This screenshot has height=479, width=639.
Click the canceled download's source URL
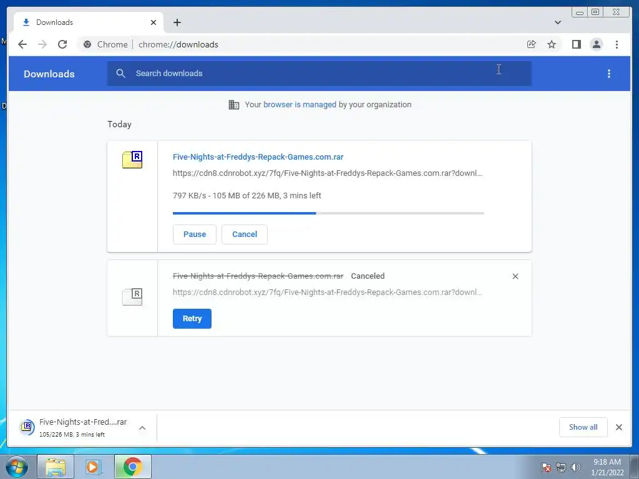327,293
